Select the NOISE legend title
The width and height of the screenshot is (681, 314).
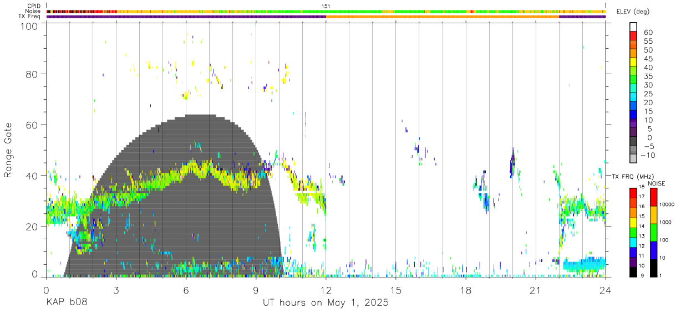[x=657, y=183]
